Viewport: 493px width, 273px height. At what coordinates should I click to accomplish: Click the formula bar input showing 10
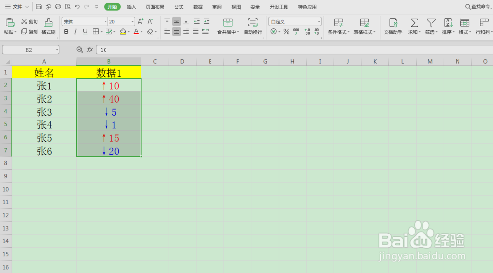coord(294,50)
